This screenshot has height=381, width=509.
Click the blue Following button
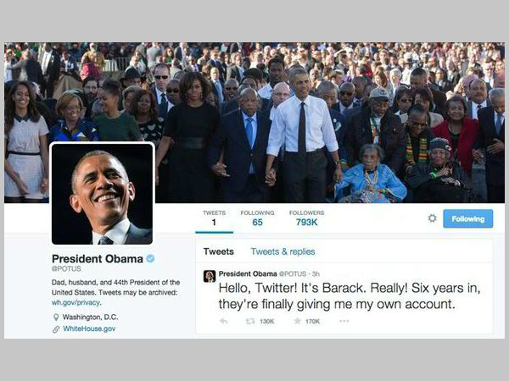click(x=467, y=218)
